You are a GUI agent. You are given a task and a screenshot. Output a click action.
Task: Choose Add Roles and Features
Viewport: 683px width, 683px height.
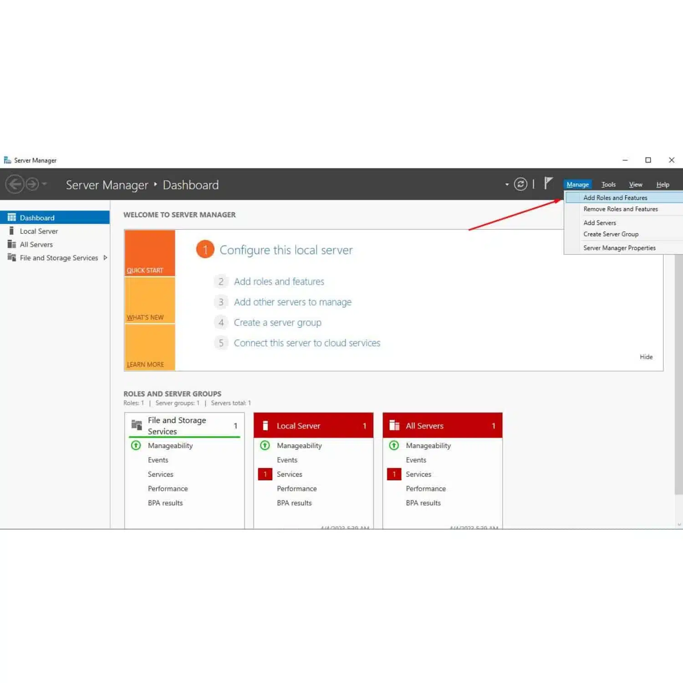(624, 198)
